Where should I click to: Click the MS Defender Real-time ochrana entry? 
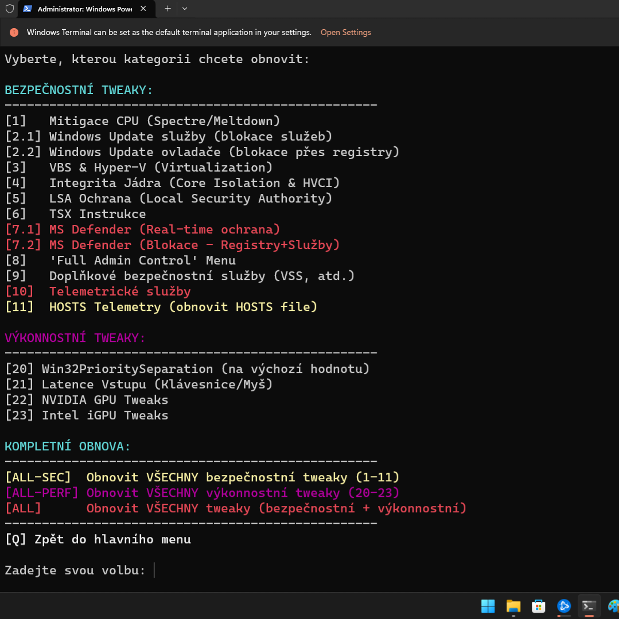pyautogui.click(x=142, y=229)
